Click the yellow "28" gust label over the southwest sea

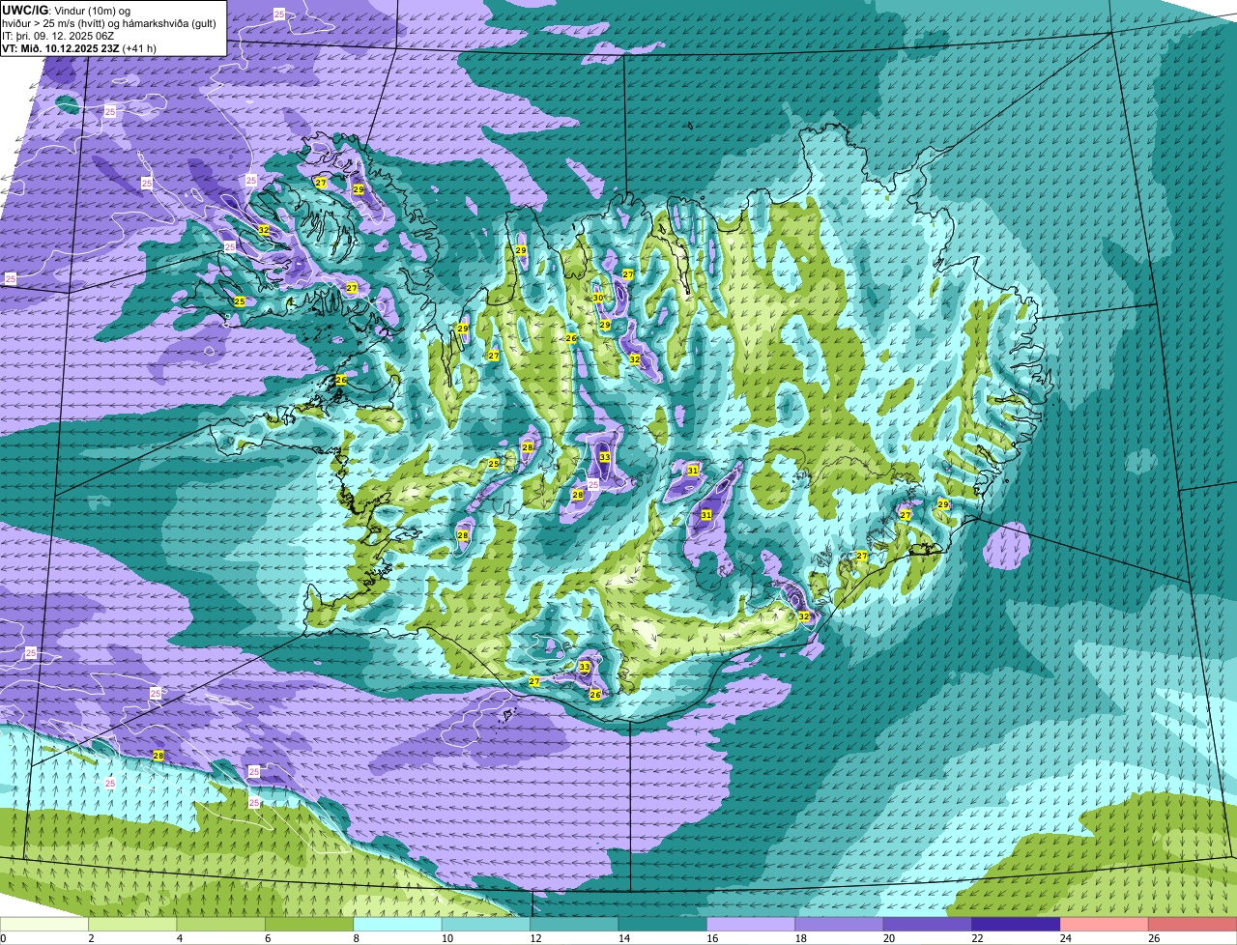158,755
